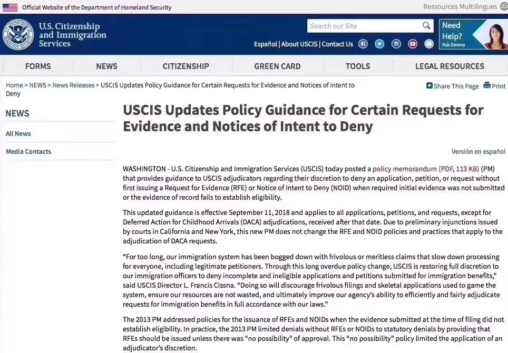Open the USCIS YouTube icon
508x353 pixels.
click(413, 44)
